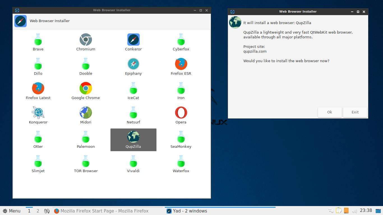Confirm QupZilla install with Ok
Viewport: 383px width, 215px height.
click(x=330, y=112)
